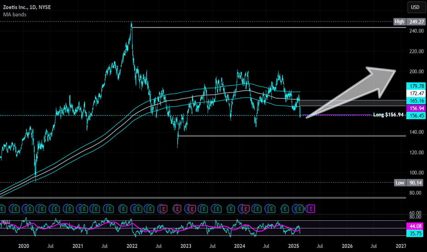
Task: Select the magenta 156.94 price tag
Action: (x=416, y=109)
